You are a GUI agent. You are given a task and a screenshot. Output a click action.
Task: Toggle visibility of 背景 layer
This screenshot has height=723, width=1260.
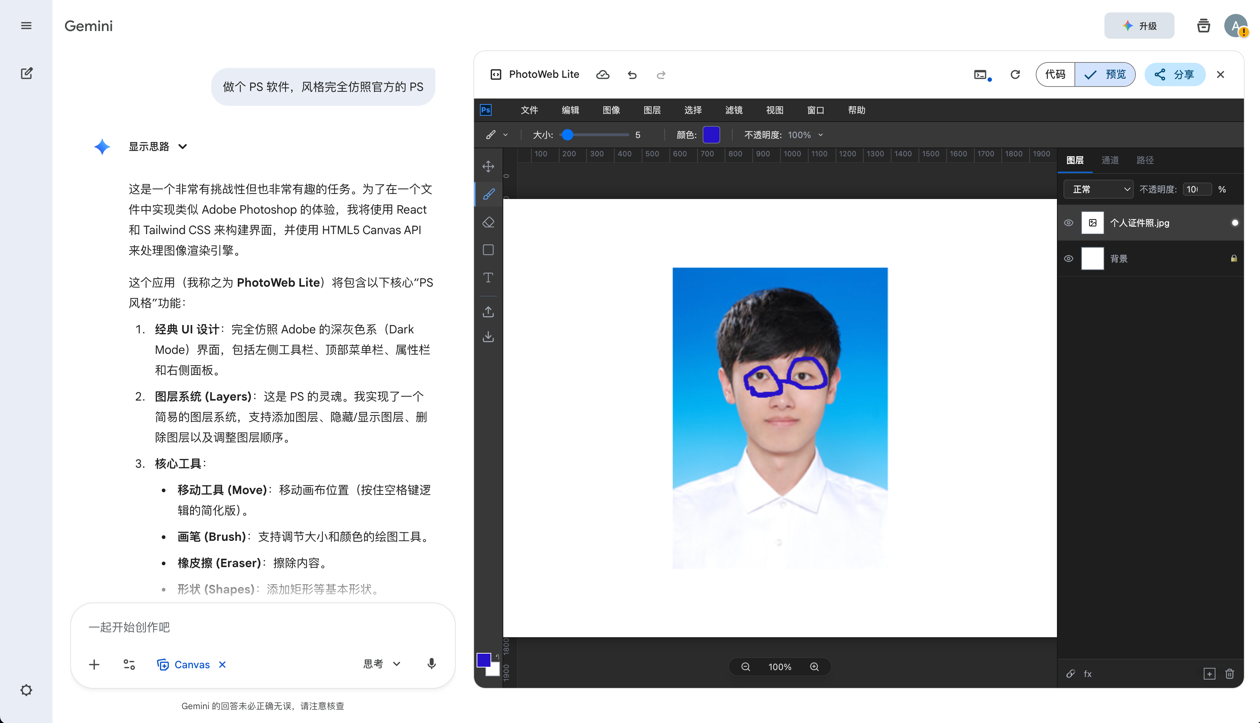(1069, 259)
